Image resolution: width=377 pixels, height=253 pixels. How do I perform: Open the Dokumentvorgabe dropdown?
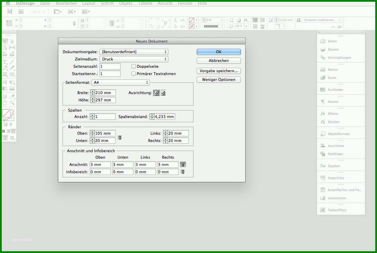coord(134,52)
